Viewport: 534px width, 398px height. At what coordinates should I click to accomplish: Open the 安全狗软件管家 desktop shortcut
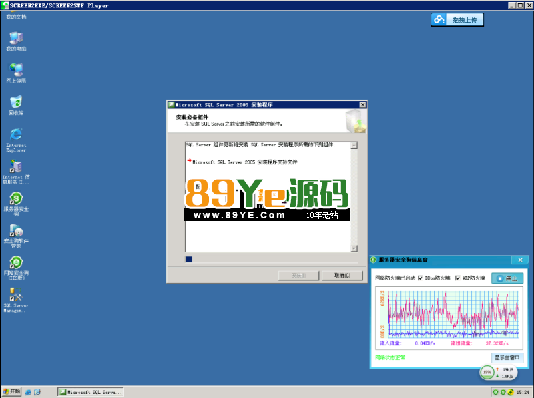click(16, 236)
